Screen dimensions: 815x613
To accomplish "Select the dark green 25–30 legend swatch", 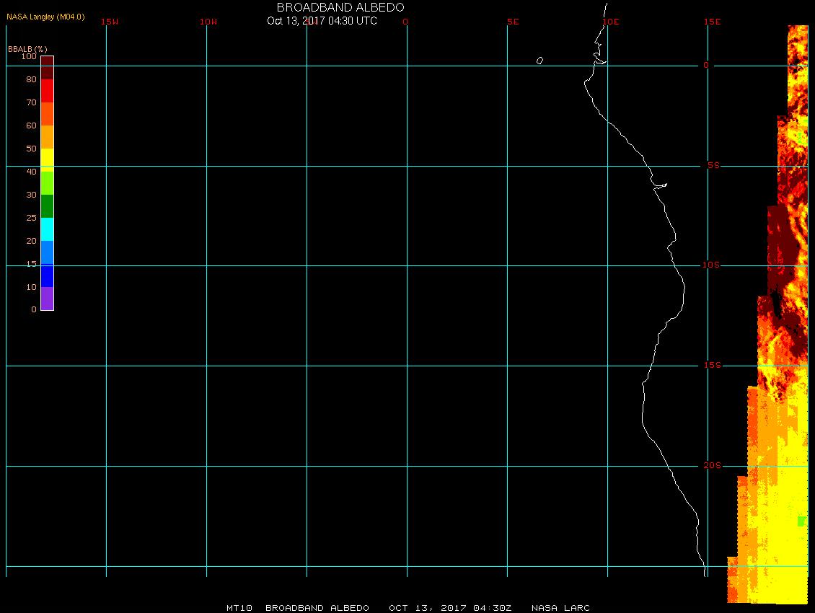I will [48, 206].
